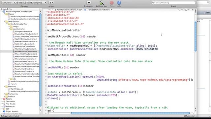Expand the Targets group

point(2,99)
